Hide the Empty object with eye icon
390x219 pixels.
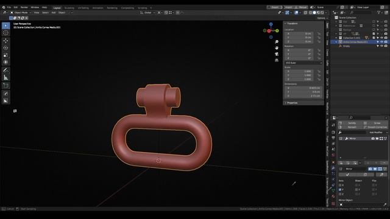pyautogui.click(x=382, y=46)
